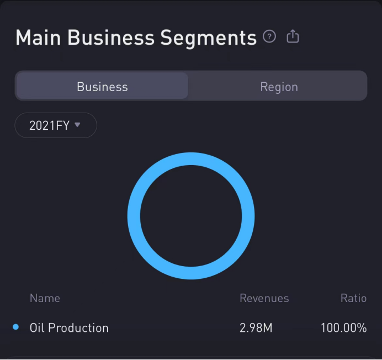Click the Main Business Segments heading
Image resolution: width=382 pixels, height=360 pixels.
point(136,38)
